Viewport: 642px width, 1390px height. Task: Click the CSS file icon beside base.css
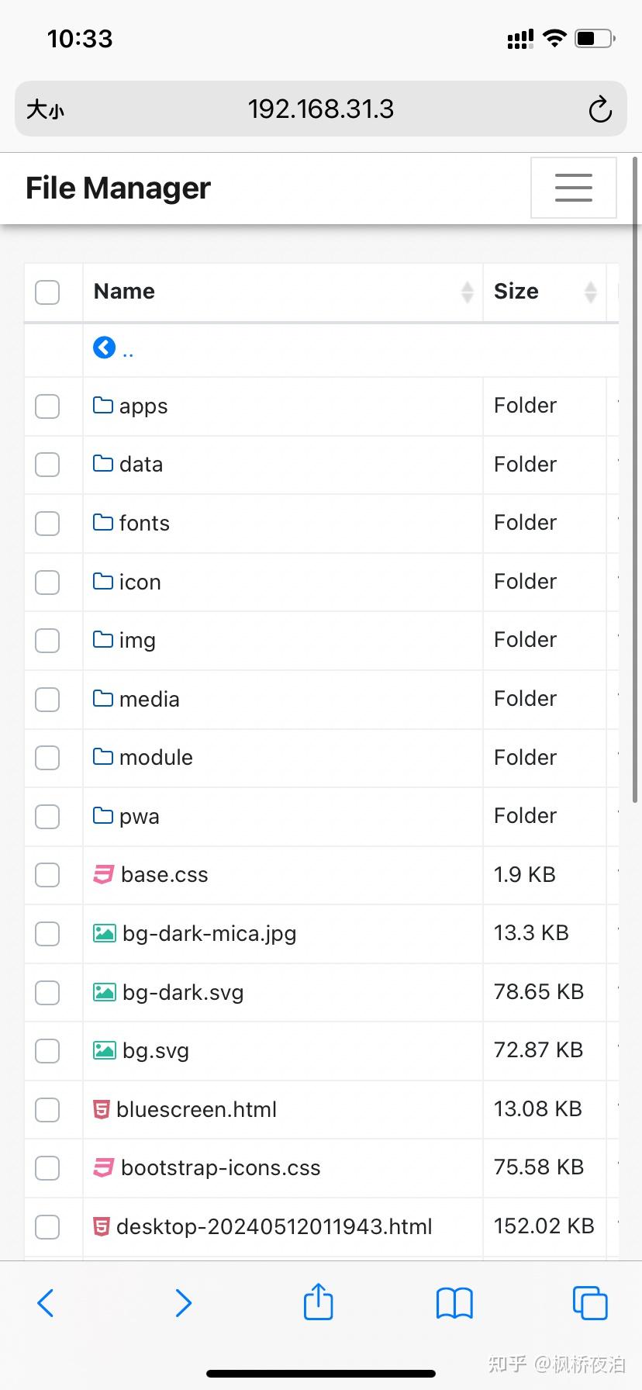(x=102, y=874)
